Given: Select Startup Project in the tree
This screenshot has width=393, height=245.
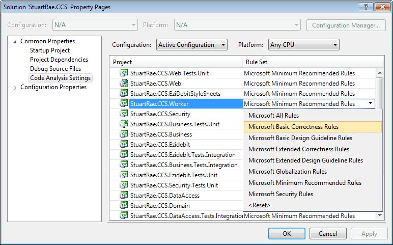Looking at the screenshot, I should click(x=50, y=50).
